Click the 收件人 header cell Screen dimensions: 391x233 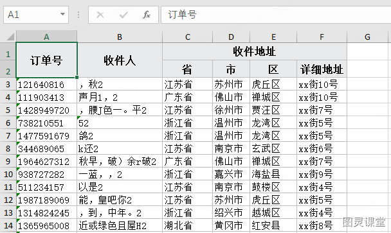pos(120,60)
